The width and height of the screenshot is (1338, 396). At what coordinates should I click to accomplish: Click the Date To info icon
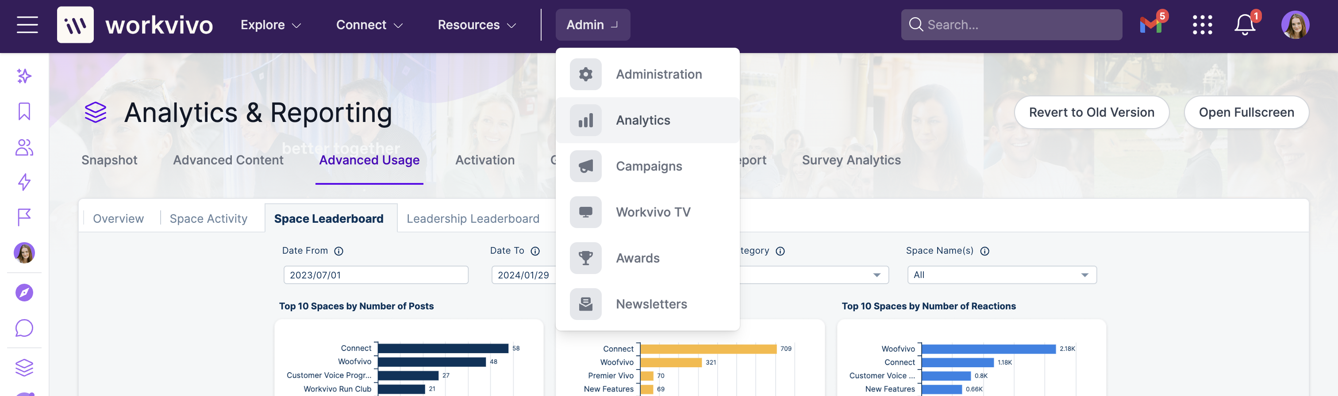(x=535, y=251)
